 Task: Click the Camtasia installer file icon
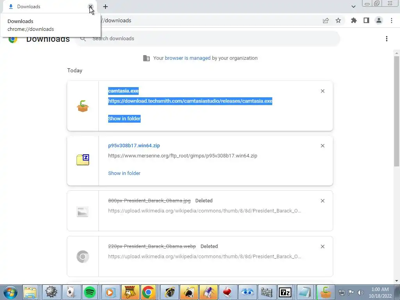point(83,106)
